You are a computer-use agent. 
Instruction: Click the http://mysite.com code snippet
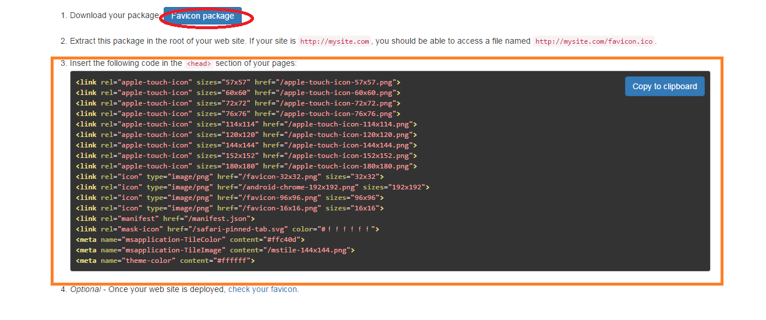335,41
